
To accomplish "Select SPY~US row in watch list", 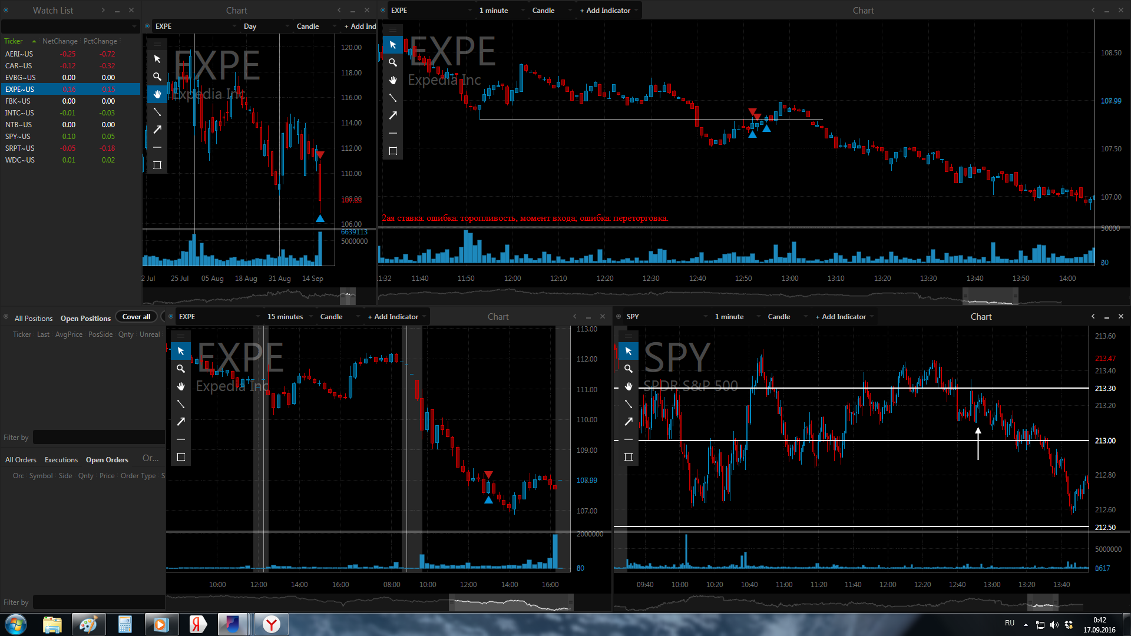I will click(x=71, y=136).
